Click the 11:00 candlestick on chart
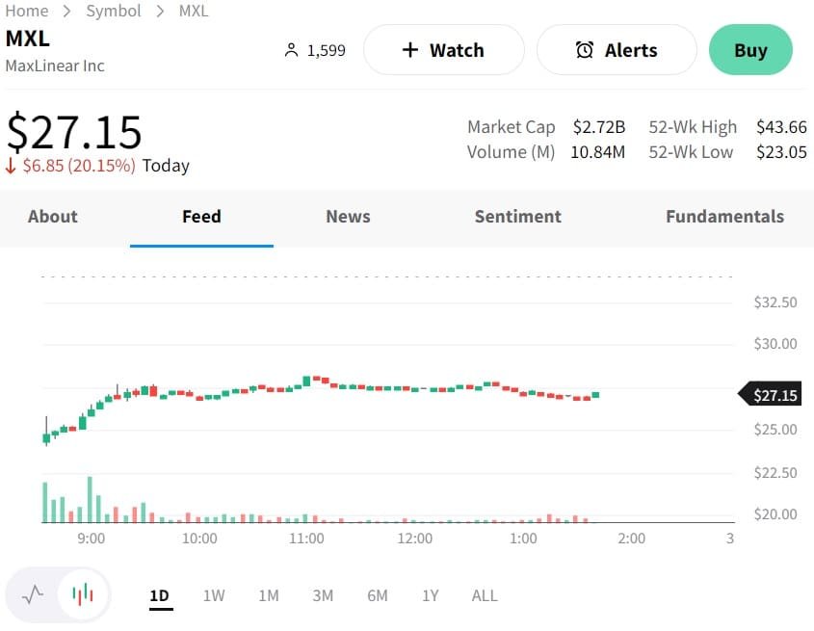This screenshot has height=631, width=814. [x=306, y=381]
